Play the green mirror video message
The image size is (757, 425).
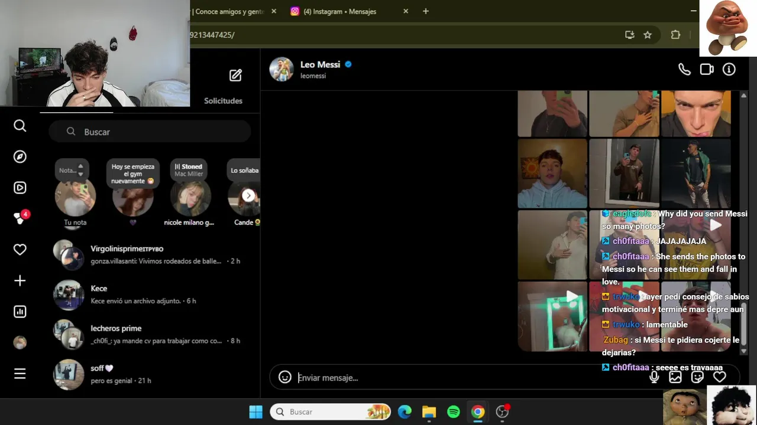point(552,316)
